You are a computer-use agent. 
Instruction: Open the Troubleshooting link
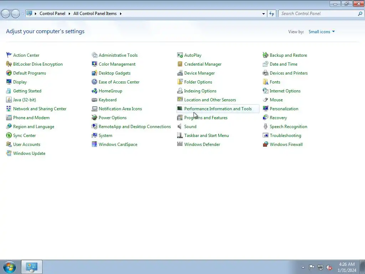[286, 135]
